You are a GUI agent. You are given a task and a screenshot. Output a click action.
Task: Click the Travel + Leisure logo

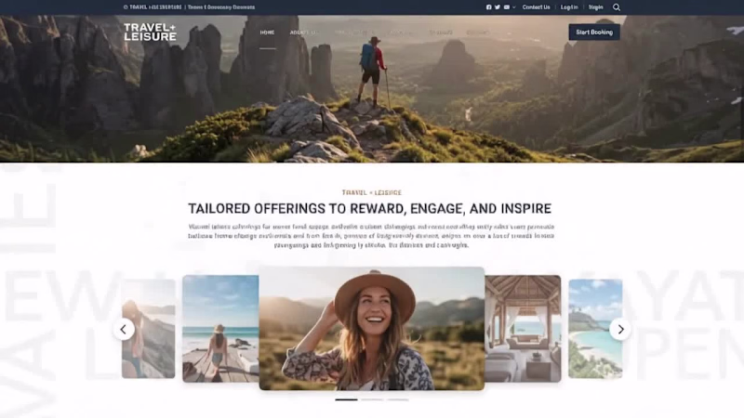[x=150, y=33]
